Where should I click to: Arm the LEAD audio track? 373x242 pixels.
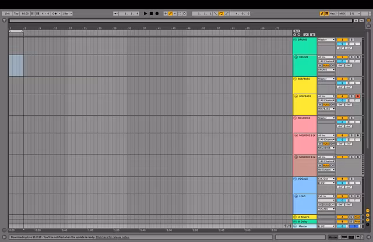click(x=357, y=196)
